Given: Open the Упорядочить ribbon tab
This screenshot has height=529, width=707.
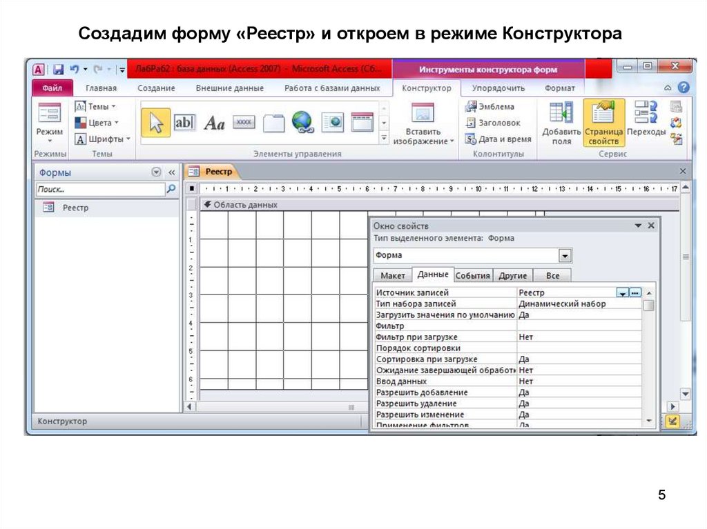Looking at the screenshot, I should (x=498, y=88).
